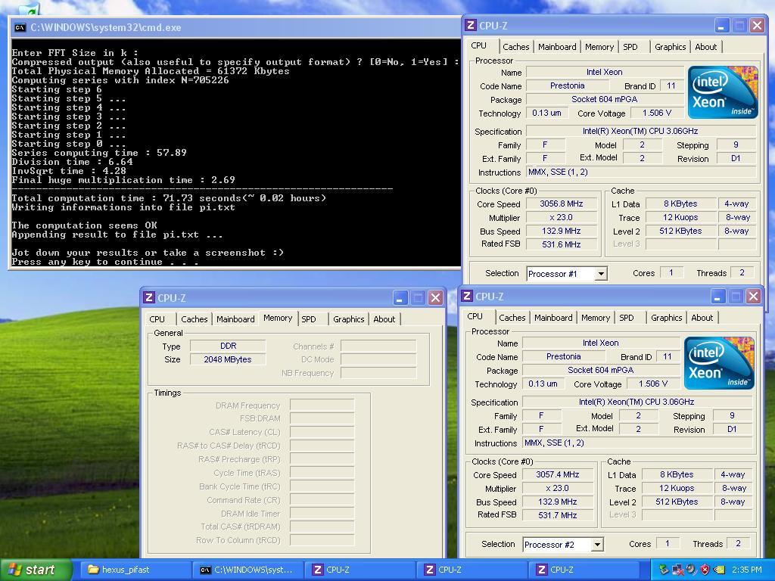
Task: Select Caches tab in the Processor #2 CPU-Z window
Action: 512,318
